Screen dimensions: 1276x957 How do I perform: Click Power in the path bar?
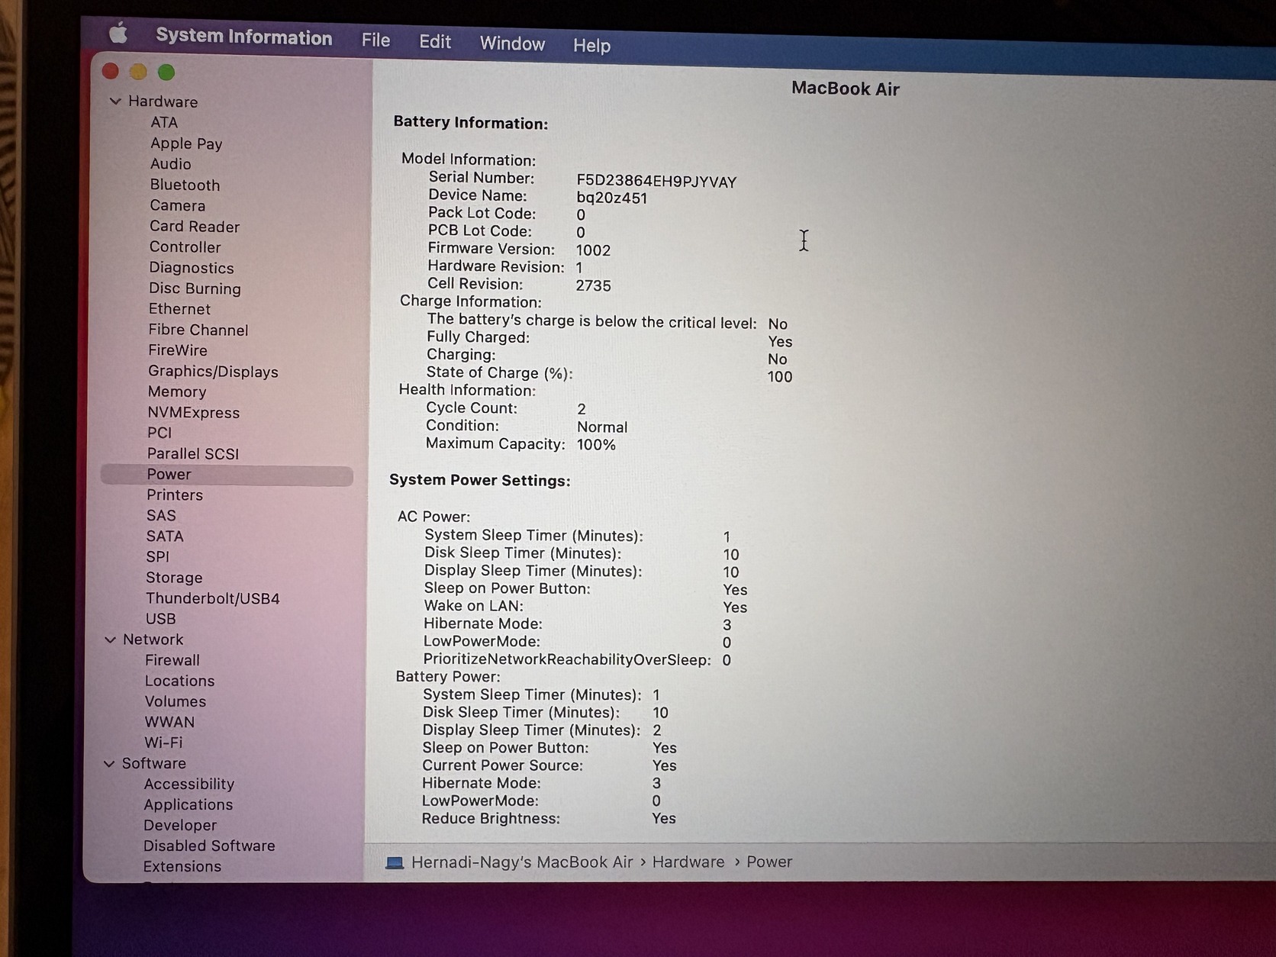click(x=769, y=862)
